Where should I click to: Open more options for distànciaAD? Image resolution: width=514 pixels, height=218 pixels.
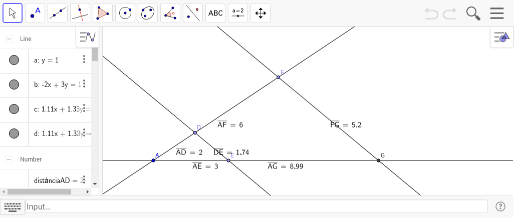[x=84, y=179]
